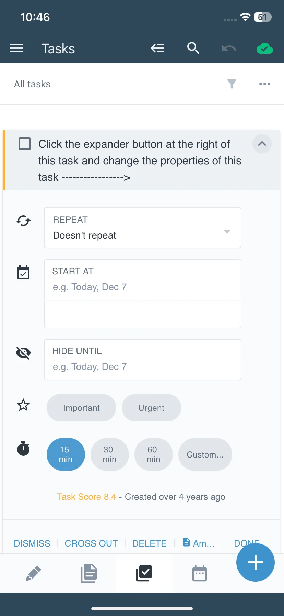The width and height of the screenshot is (284, 616).
Task: Choose the Custom... duration option
Action: click(x=205, y=454)
